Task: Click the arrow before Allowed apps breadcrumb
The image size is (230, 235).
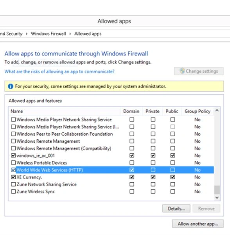Action: point(70,34)
